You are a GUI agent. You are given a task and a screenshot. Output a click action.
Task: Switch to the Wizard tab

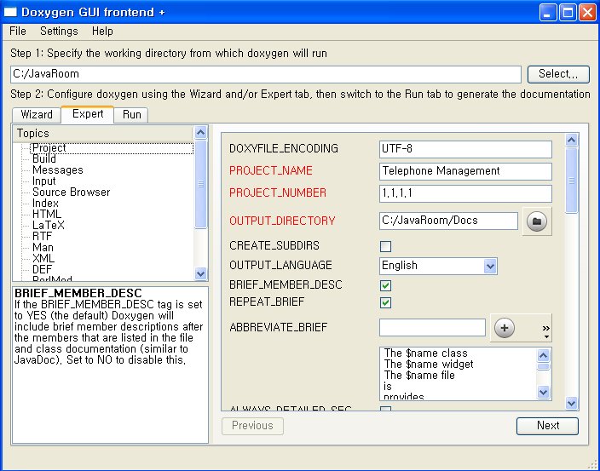[37, 115]
